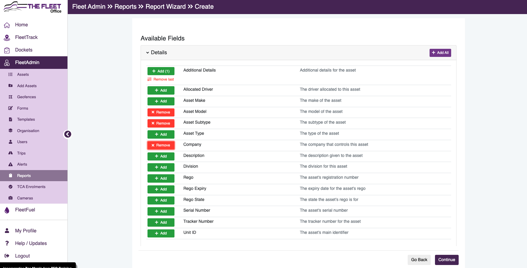Collapse the FleetAdmin menu section
The width and height of the screenshot is (527, 268).
34,63
